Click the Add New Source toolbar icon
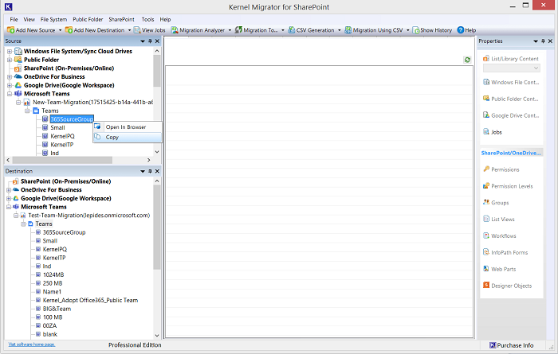Screen dimensions: 558x354 pos(9,29)
